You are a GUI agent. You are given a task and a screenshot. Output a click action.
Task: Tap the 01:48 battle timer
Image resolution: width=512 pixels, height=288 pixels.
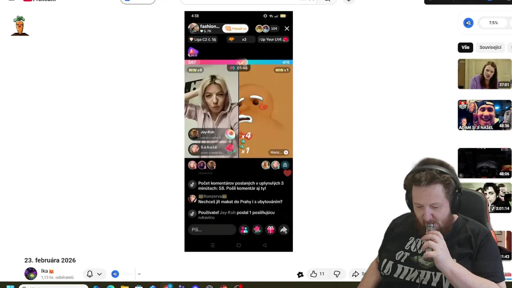(x=239, y=68)
